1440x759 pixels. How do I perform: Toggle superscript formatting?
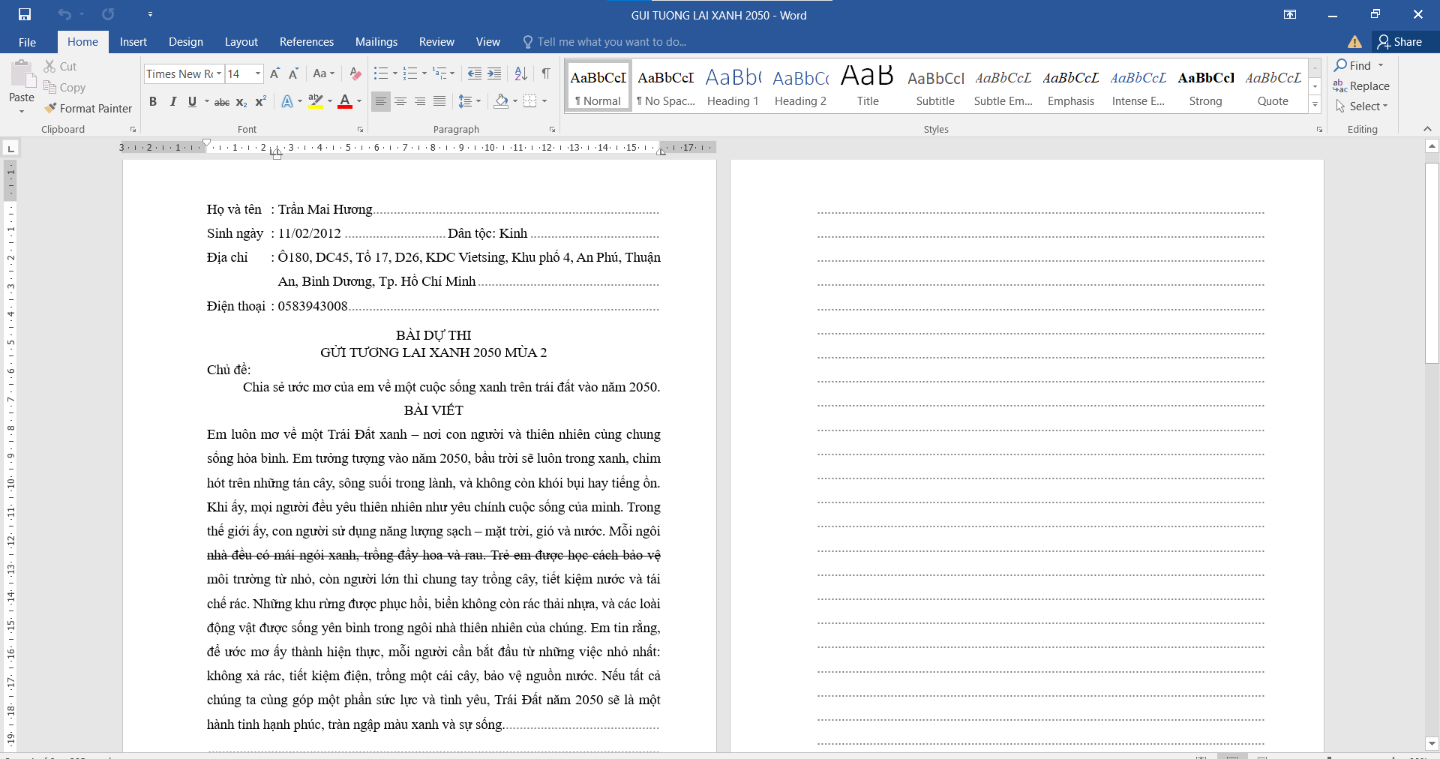(261, 101)
